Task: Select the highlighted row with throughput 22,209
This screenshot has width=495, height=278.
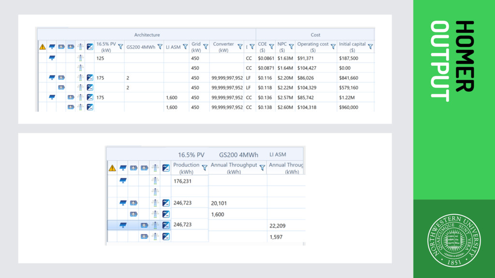Action: click(206, 225)
